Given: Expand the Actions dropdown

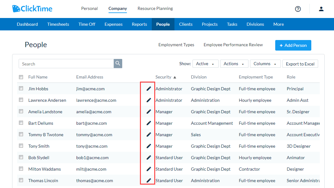Looking at the screenshot, I should [x=234, y=64].
